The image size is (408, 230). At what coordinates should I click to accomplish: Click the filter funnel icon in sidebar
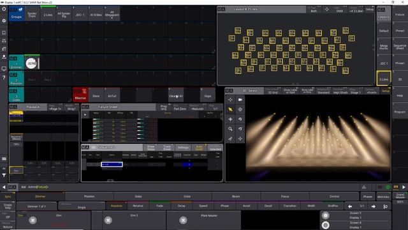(4, 176)
